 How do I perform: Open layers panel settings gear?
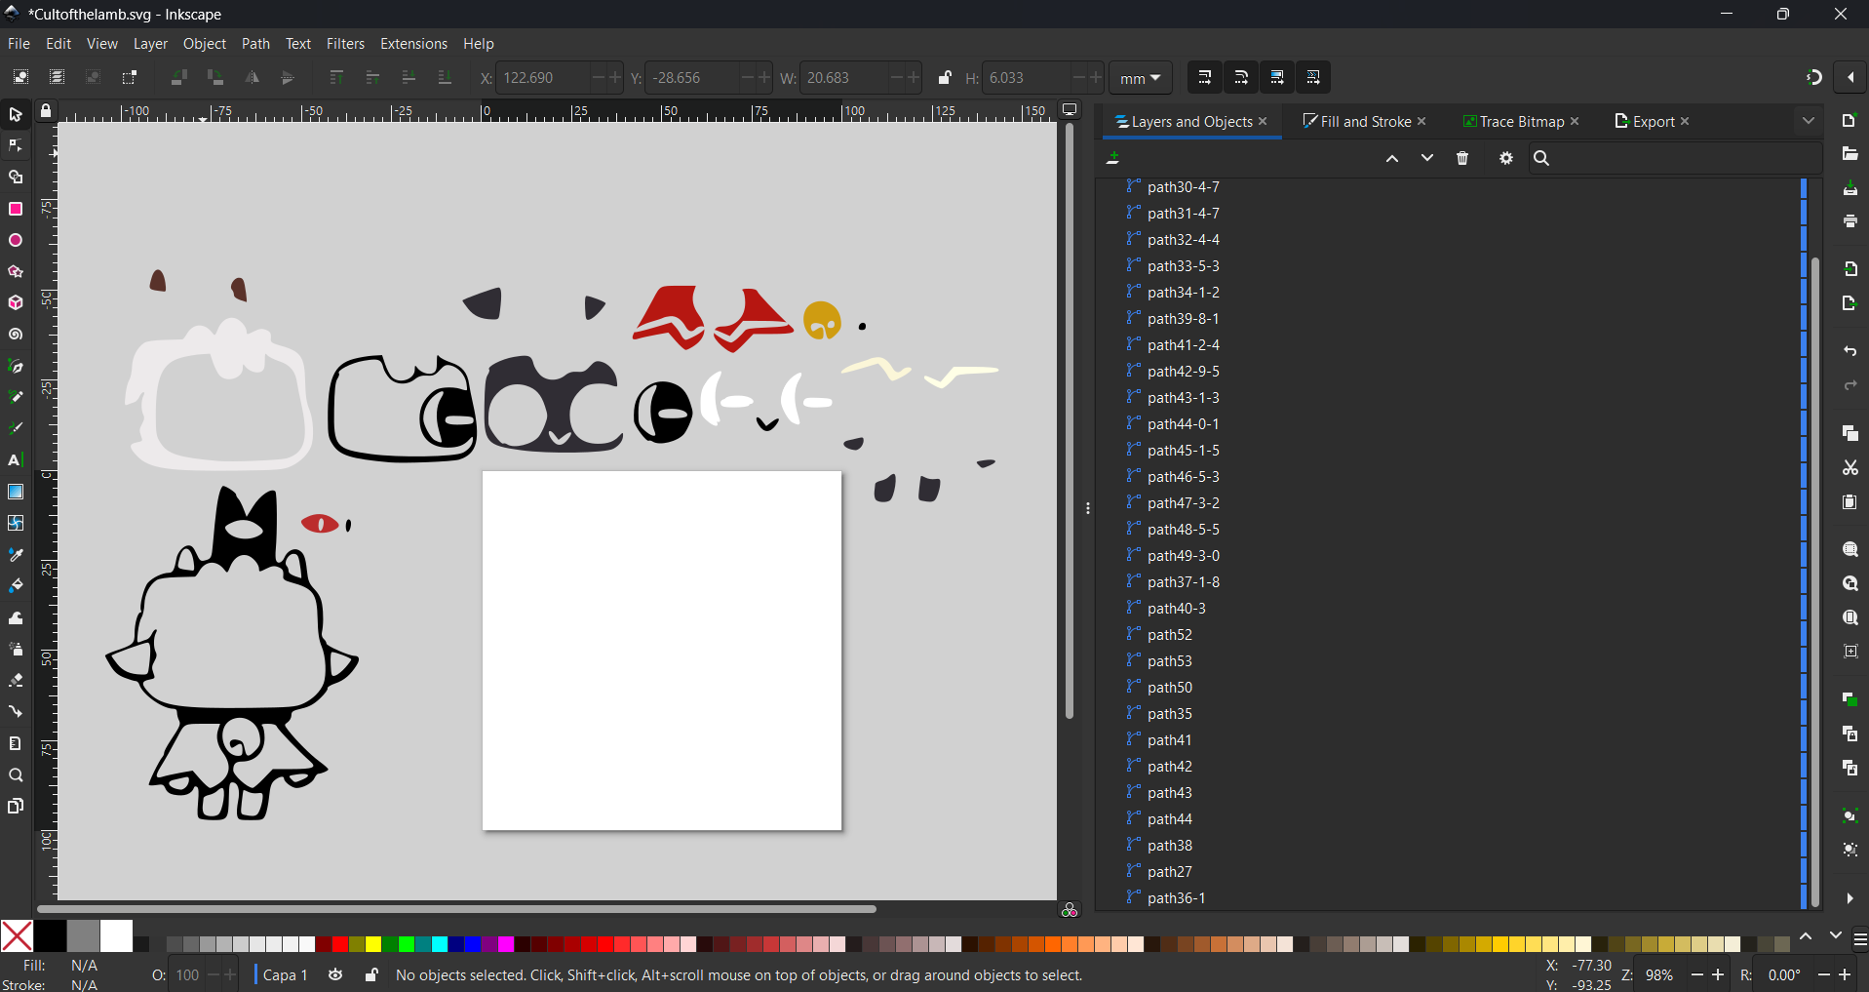[x=1506, y=158]
